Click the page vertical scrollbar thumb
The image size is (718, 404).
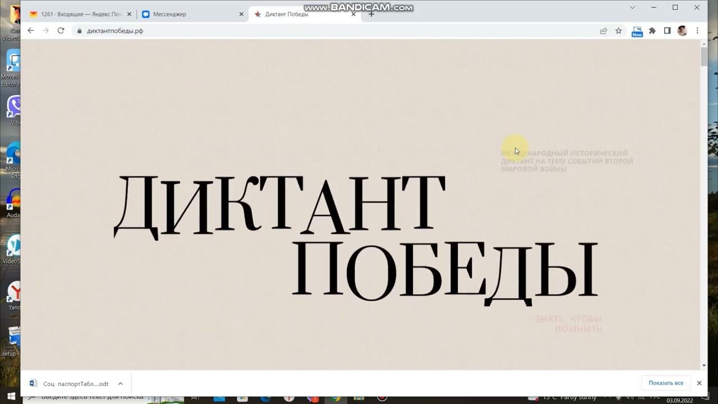(704, 57)
